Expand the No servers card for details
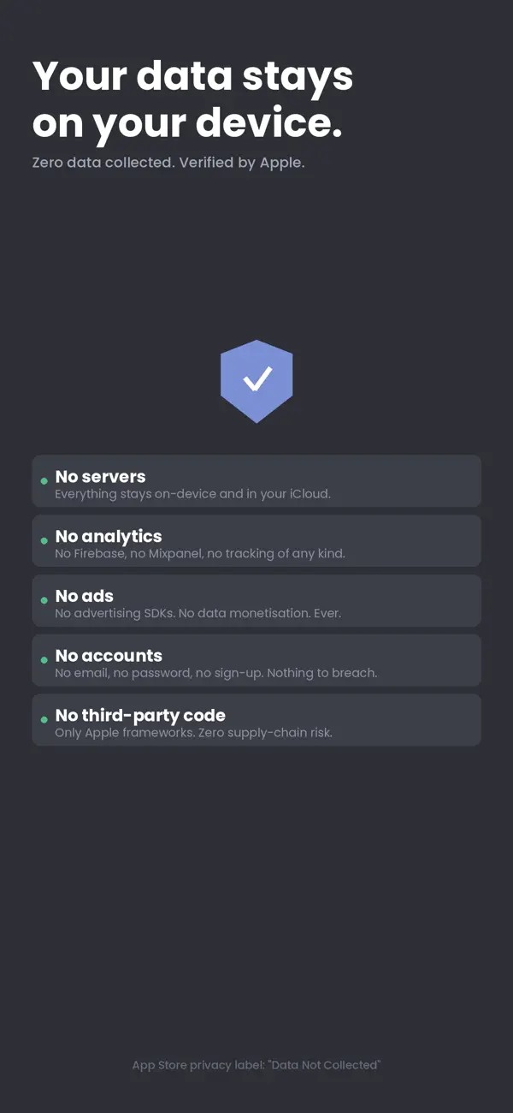 click(256, 481)
